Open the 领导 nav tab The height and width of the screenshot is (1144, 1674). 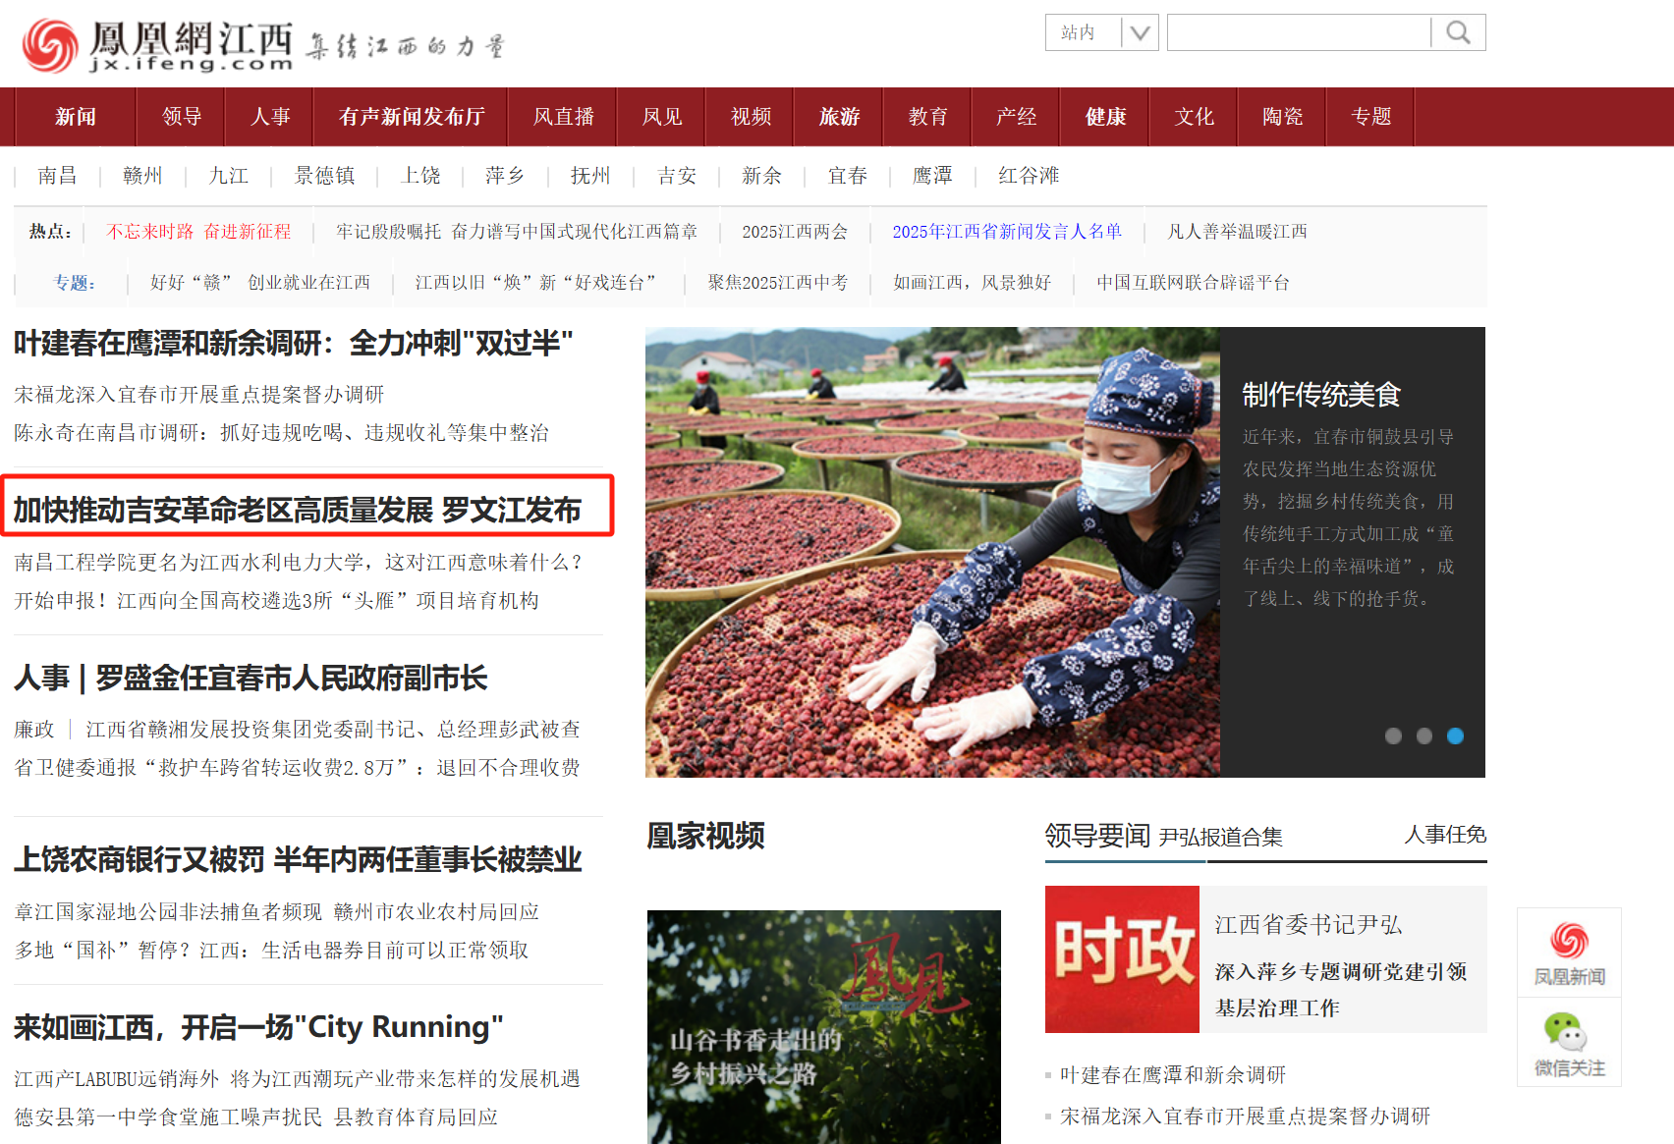click(x=182, y=117)
